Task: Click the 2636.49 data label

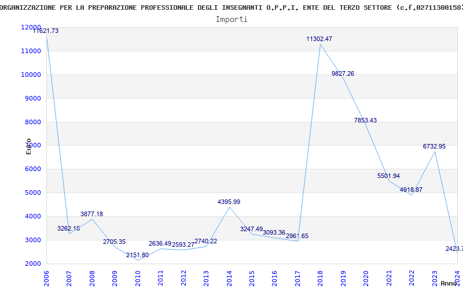Action: (x=160, y=243)
